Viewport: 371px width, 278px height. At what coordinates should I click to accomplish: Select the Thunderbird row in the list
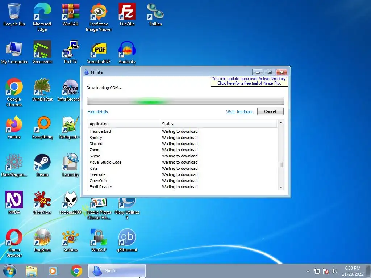[x=183, y=131]
